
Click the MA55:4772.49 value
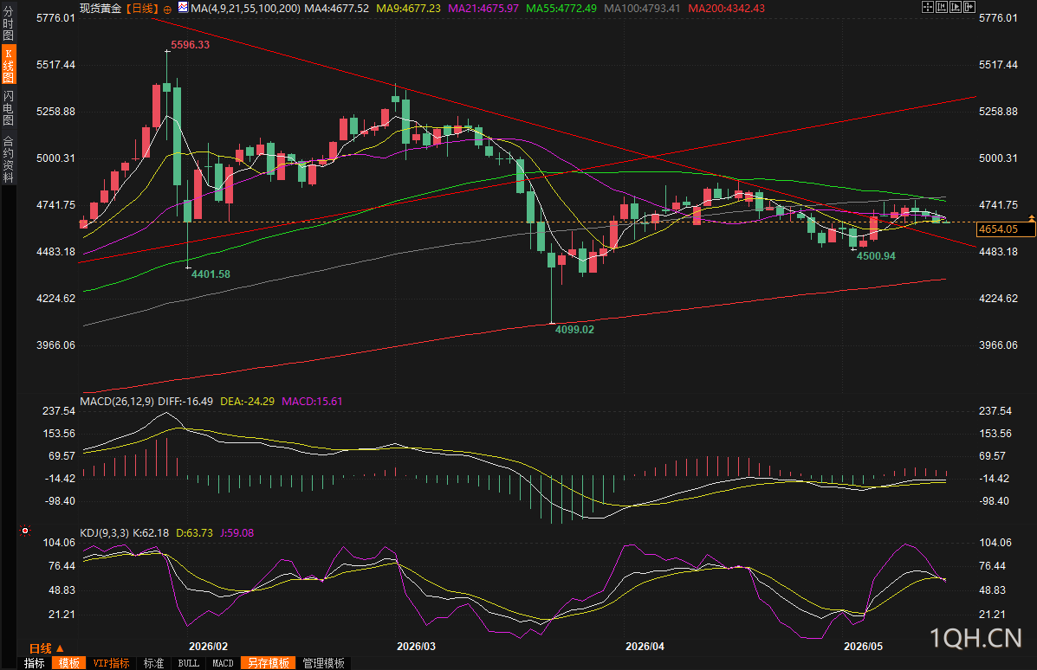click(x=561, y=9)
